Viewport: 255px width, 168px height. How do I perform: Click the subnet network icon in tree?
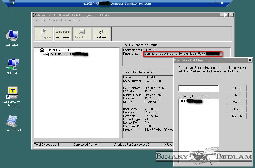click(42, 50)
